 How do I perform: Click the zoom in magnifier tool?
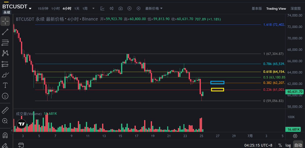(5, 121)
